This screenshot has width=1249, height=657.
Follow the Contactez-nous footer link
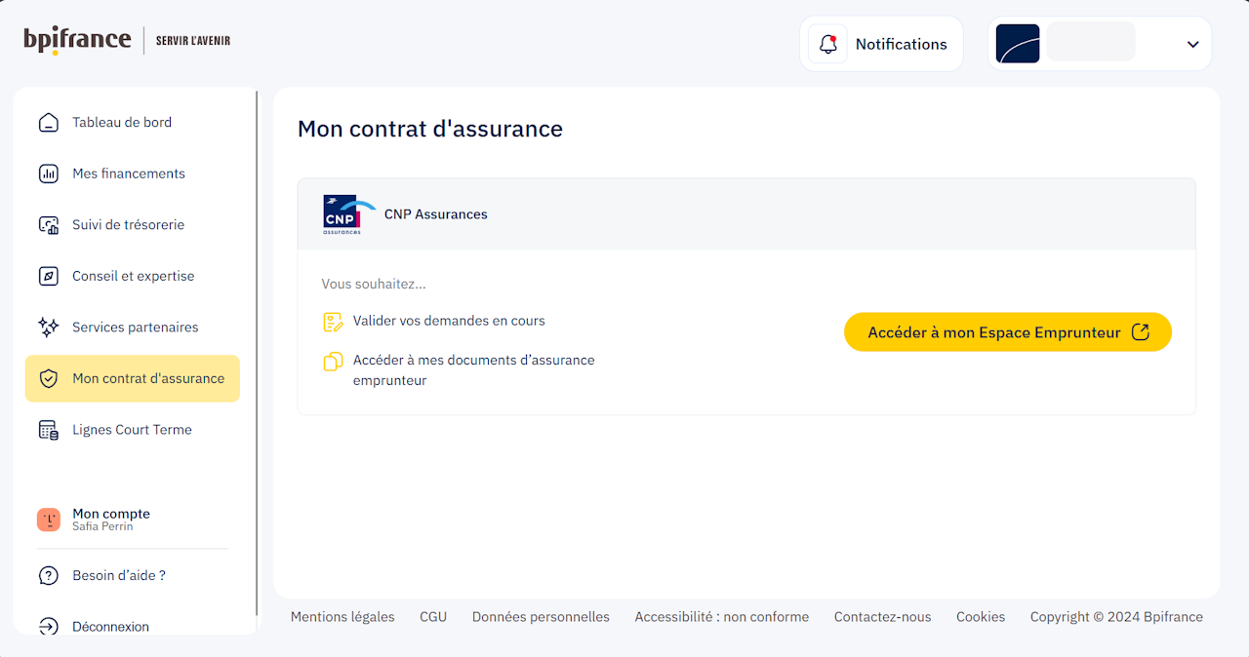[882, 617]
